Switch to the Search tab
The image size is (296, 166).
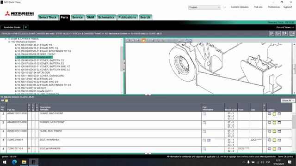click(x=145, y=18)
